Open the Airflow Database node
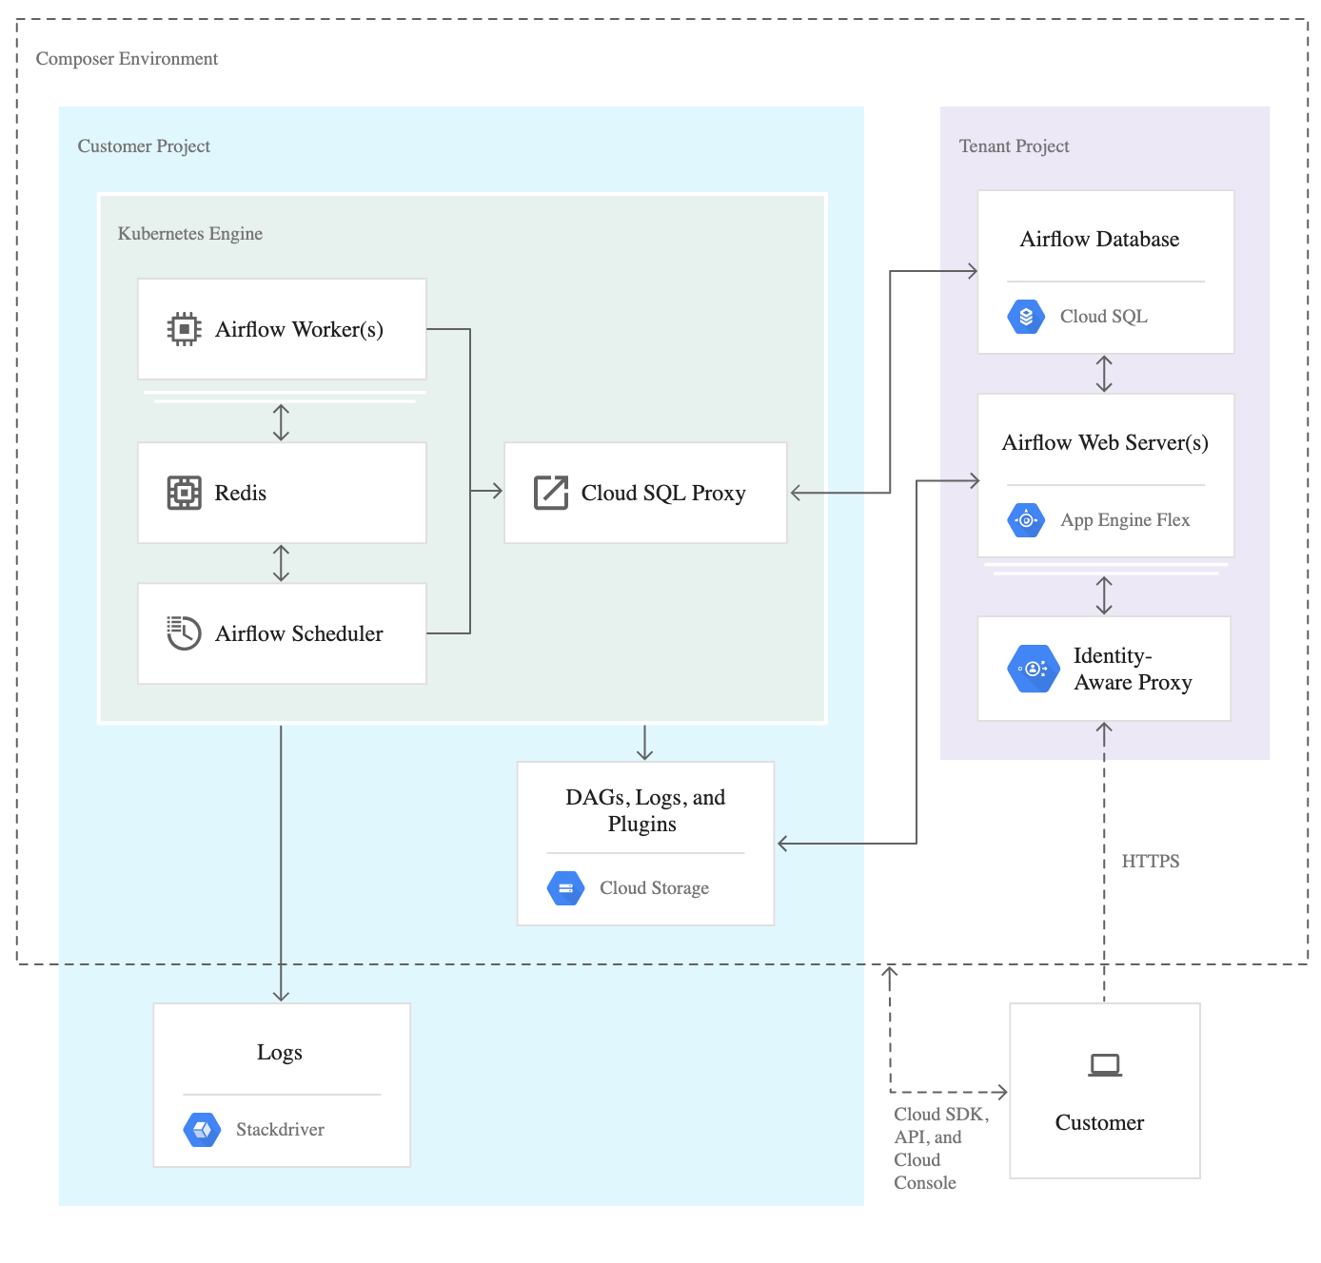 1099,239
